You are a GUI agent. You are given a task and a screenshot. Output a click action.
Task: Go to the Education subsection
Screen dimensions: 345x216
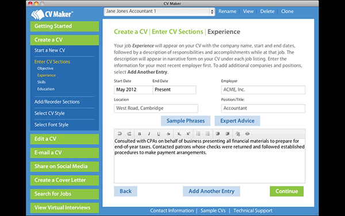tap(46, 89)
